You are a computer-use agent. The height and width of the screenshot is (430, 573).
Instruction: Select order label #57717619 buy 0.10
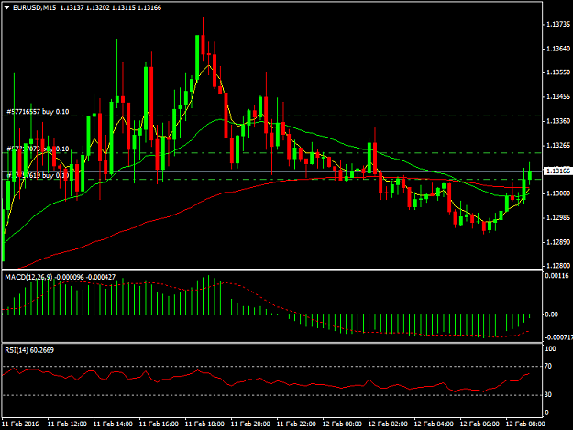click(x=38, y=175)
